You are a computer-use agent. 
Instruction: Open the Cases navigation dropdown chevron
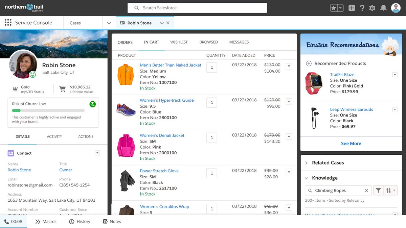pos(109,23)
